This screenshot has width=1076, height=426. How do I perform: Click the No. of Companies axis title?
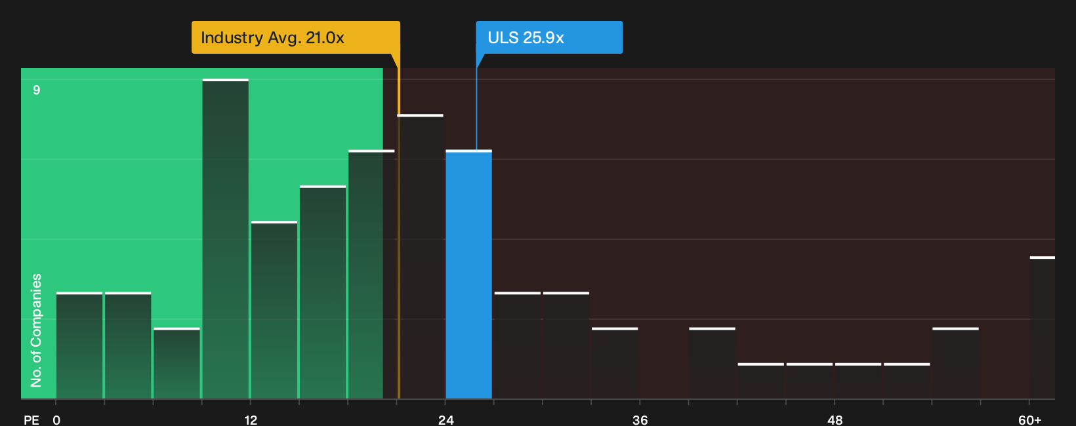(36, 330)
